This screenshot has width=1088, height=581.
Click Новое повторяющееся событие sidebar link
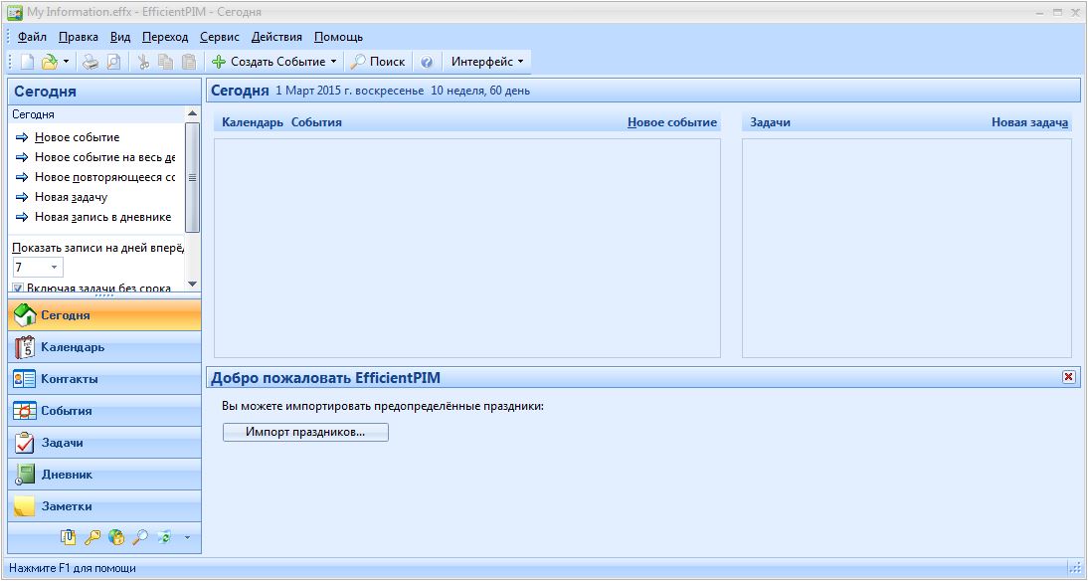tap(104, 177)
